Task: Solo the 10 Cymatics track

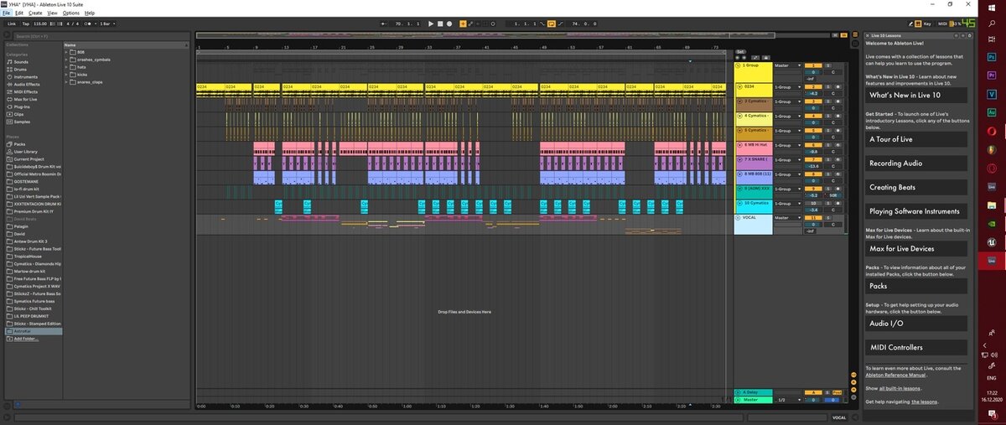Action: (x=828, y=203)
